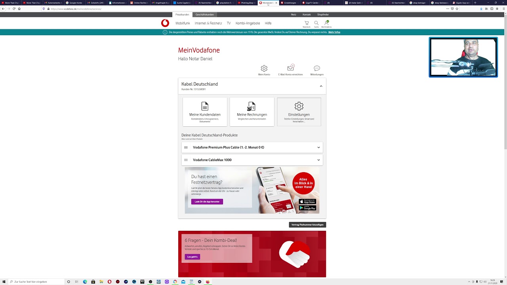Click the info icon in the teal banner

tap(165, 32)
